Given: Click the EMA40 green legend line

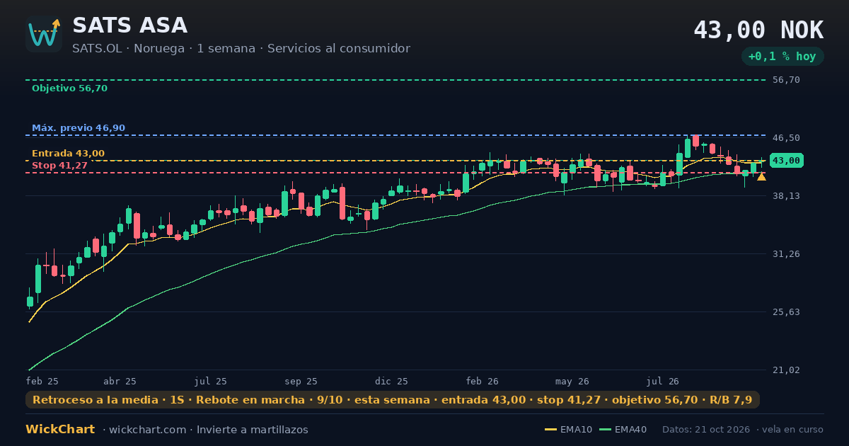Looking at the screenshot, I should (605, 430).
